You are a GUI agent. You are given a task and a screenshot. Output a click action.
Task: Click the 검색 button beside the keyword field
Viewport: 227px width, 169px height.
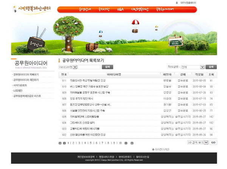(107, 67)
